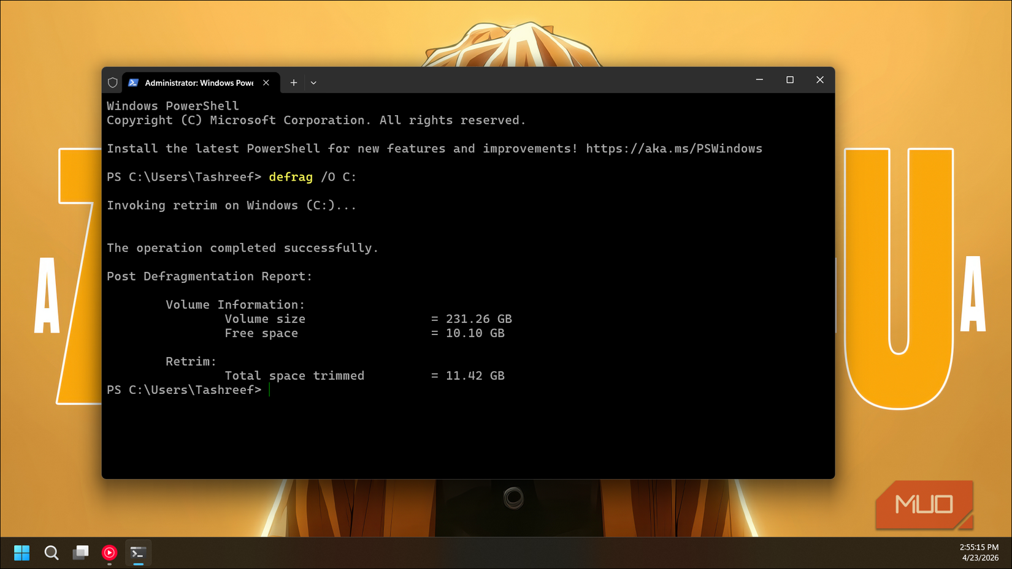Open the Start menu
1012x569 pixels.
click(21, 552)
